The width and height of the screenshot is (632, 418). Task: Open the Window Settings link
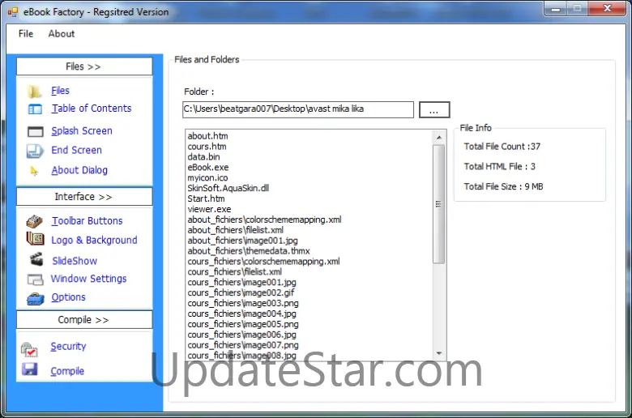tap(88, 279)
